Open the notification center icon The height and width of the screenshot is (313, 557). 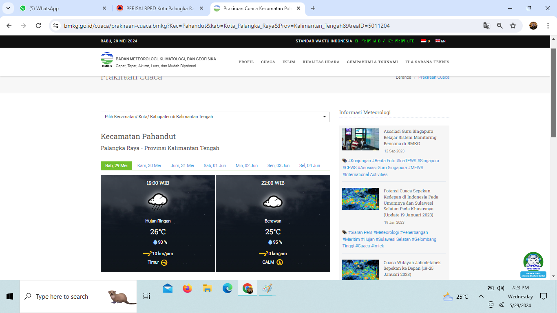(x=543, y=296)
